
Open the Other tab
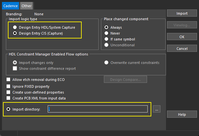coord(26,6)
